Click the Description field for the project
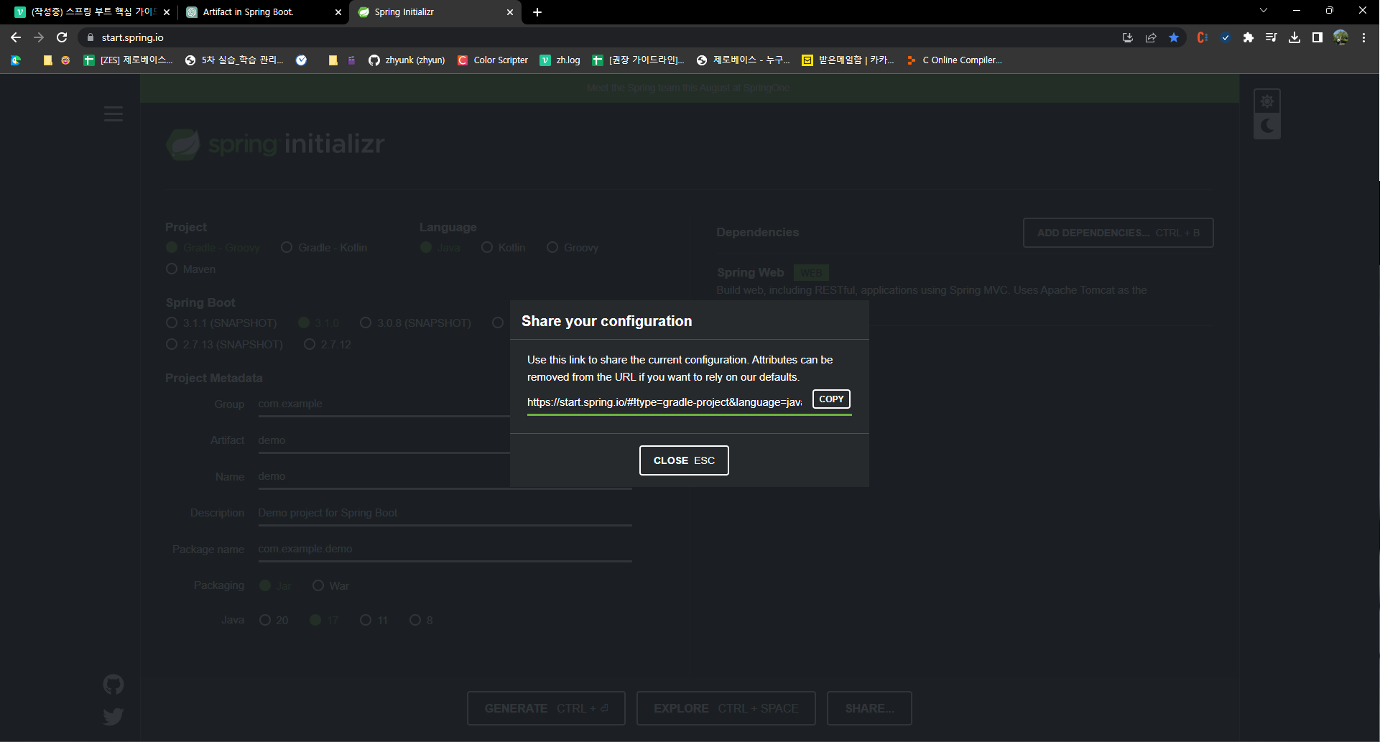 [445, 513]
